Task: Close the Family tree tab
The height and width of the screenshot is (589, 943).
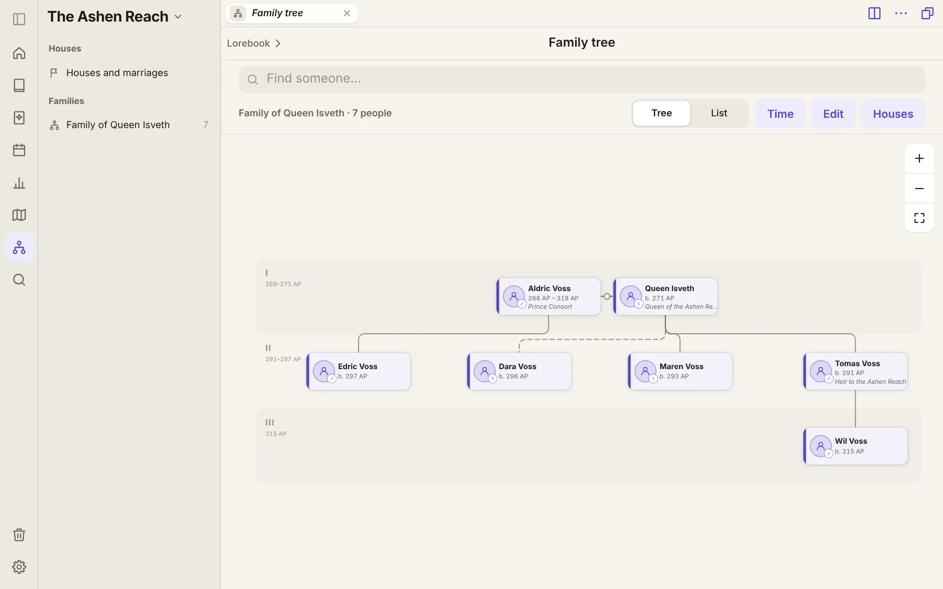Action: (347, 13)
